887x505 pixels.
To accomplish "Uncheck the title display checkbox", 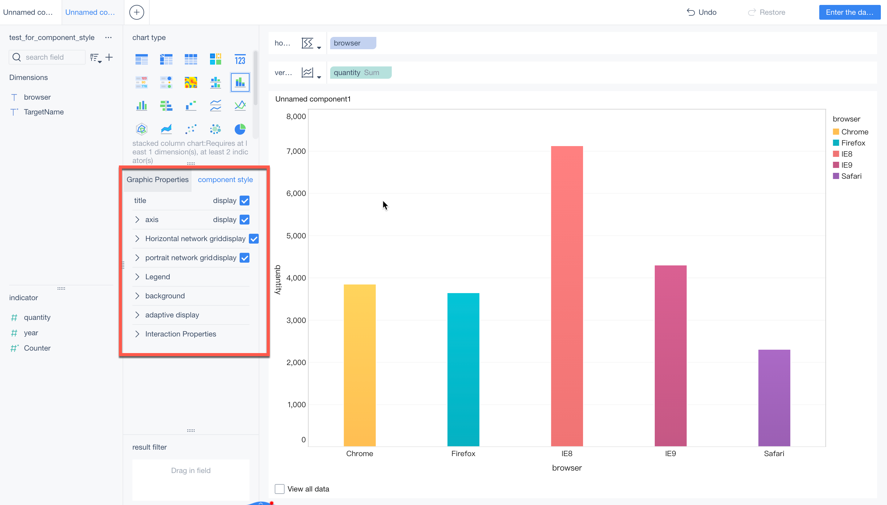I will 245,201.
